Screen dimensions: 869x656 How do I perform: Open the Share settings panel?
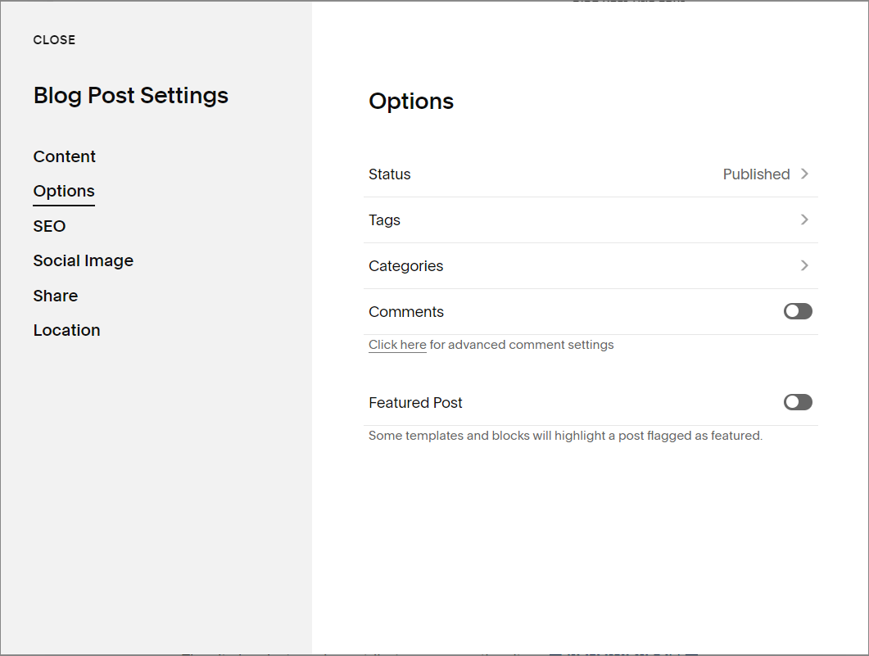click(55, 296)
